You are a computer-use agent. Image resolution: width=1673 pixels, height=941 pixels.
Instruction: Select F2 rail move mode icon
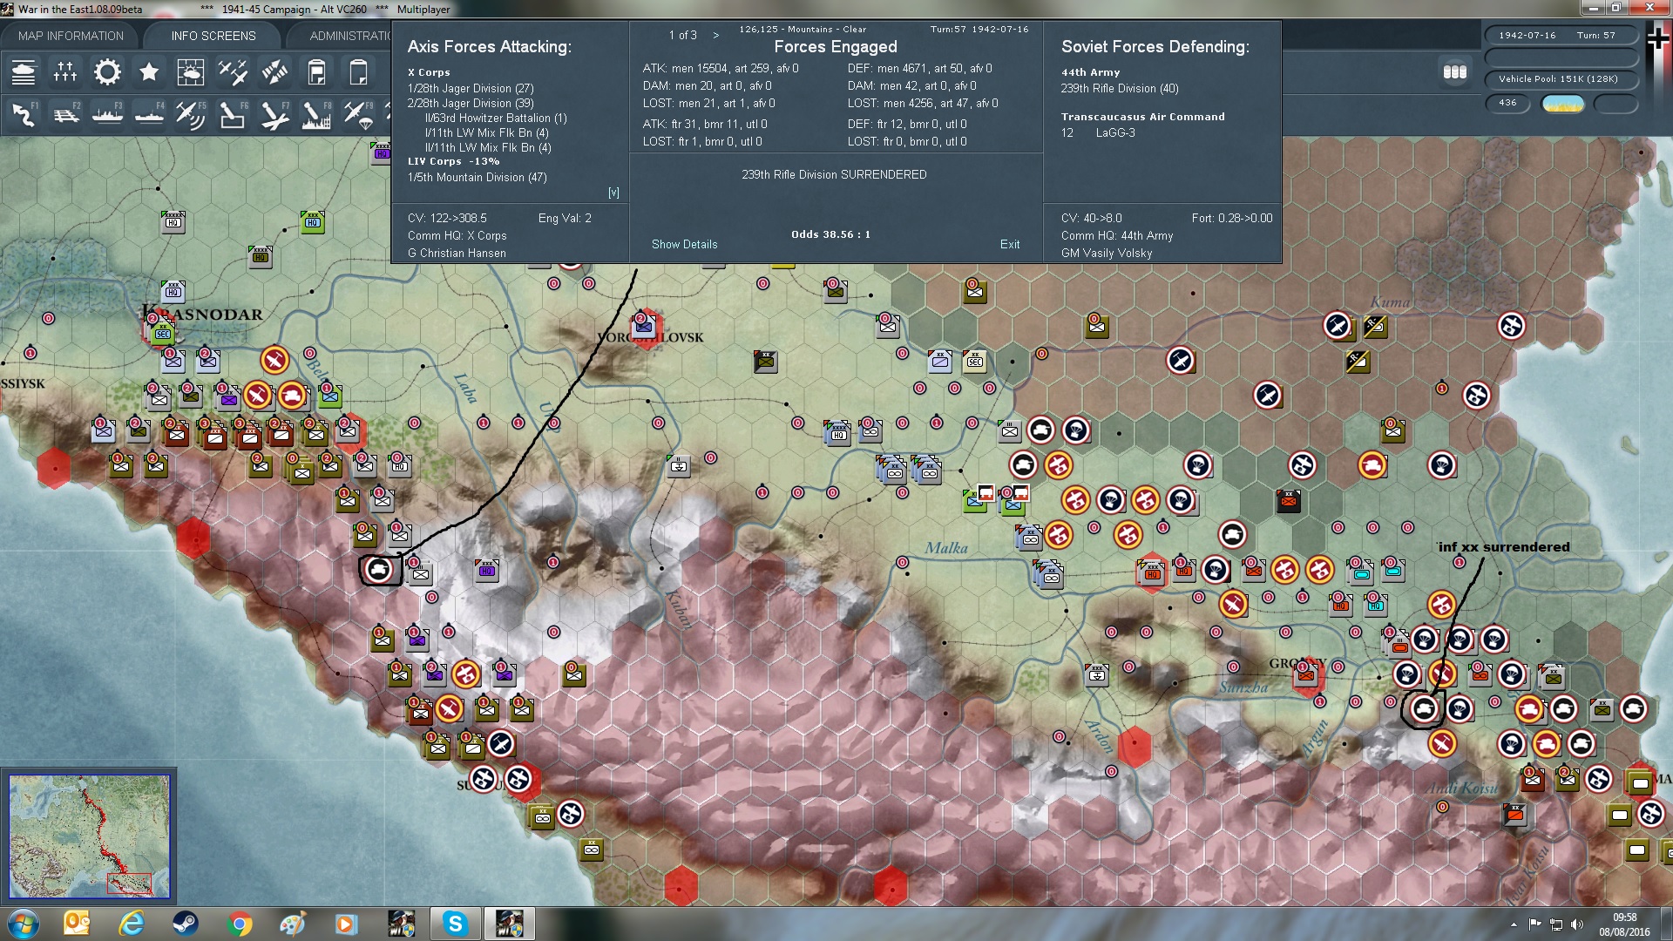[x=65, y=114]
